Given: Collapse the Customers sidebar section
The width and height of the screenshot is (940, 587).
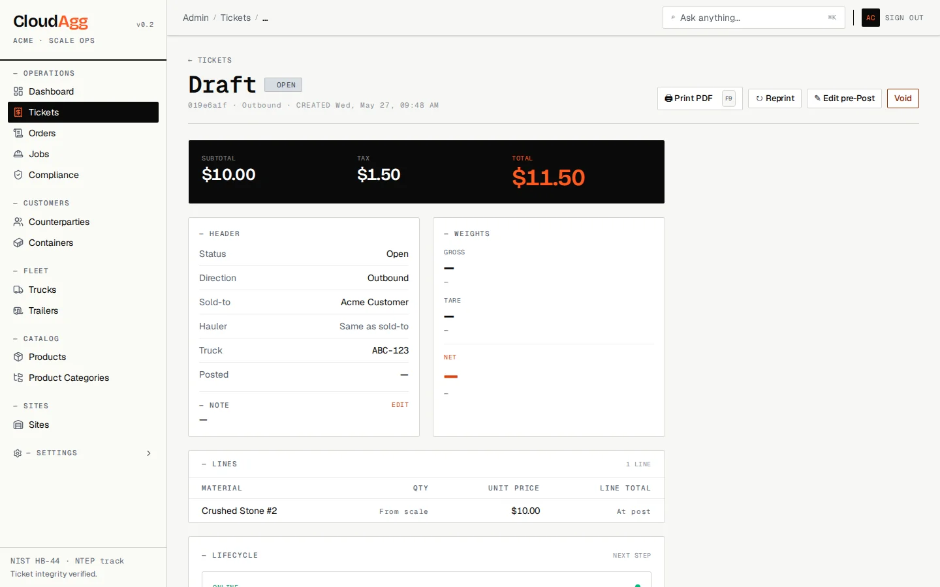Looking at the screenshot, I should coord(41,203).
